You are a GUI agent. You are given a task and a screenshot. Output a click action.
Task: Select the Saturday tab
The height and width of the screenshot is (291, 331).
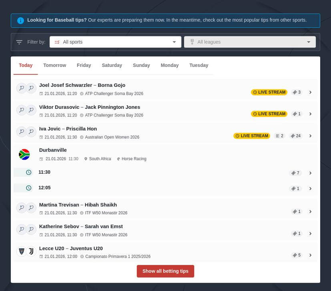112,65
